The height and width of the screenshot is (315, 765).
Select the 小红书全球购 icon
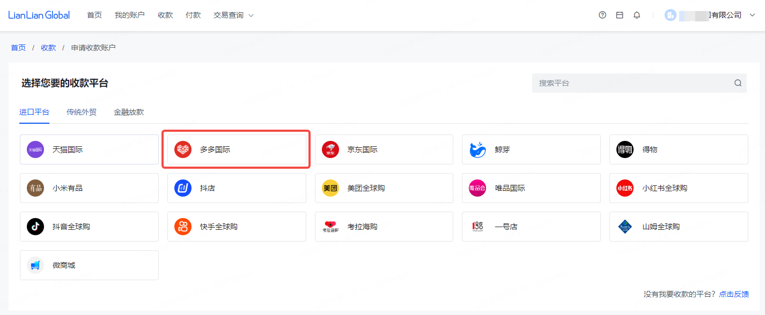click(x=625, y=189)
